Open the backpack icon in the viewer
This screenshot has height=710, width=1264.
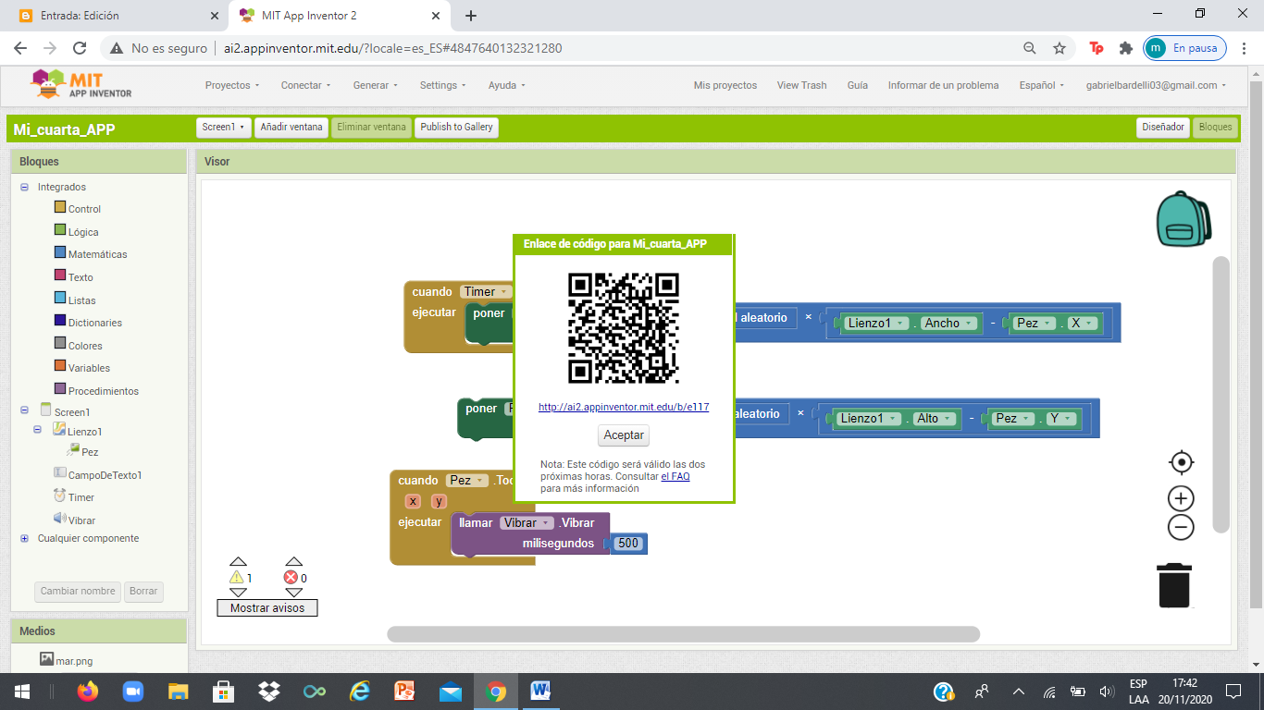[1183, 220]
